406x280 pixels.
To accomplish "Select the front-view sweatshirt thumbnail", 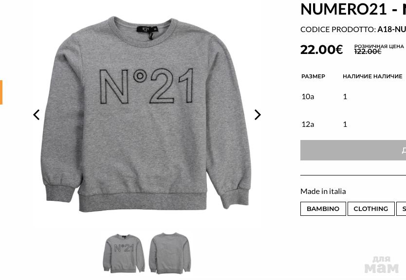I will click(124, 253).
